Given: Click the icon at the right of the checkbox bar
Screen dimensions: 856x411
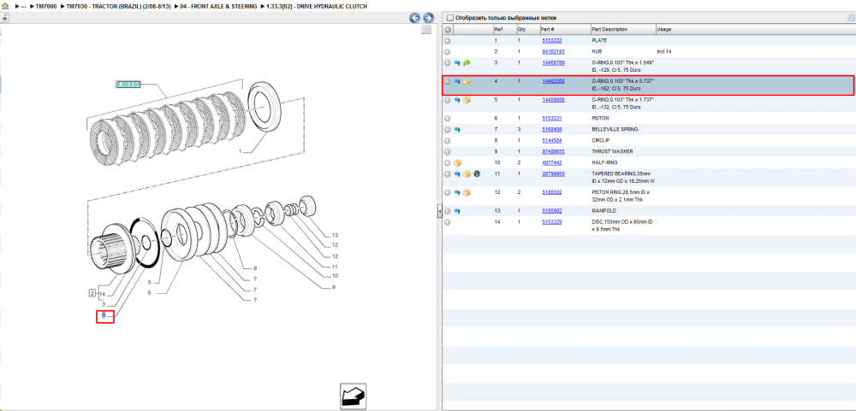Looking at the screenshot, I should (x=851, y=17).
